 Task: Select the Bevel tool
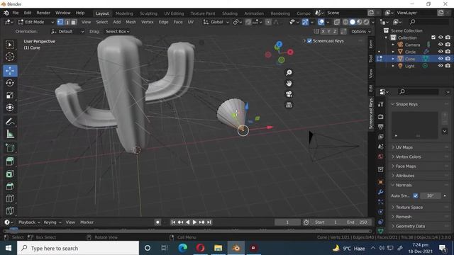pyautogui.click(x=10, y=186)
